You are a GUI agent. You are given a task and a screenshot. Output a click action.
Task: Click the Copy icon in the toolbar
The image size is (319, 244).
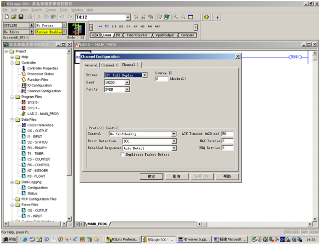click(x=46, y=17)
